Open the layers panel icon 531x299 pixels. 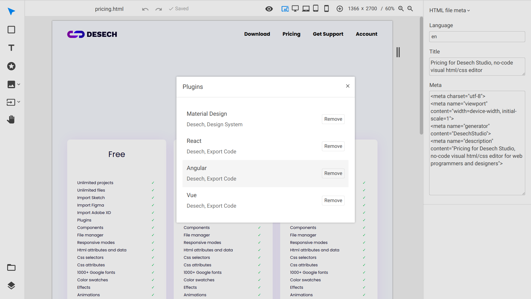point(11,285)
